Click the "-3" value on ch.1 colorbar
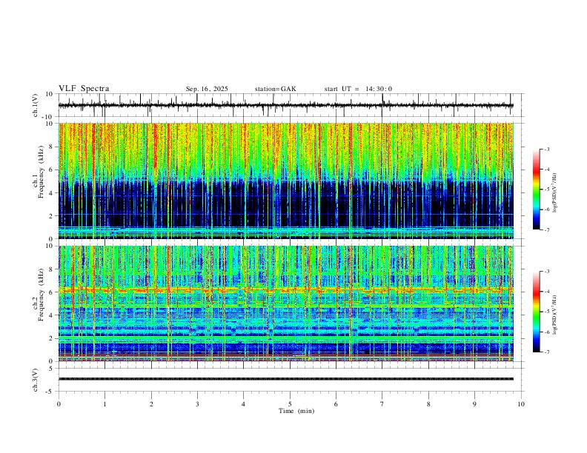 click(x=546, y=149)
